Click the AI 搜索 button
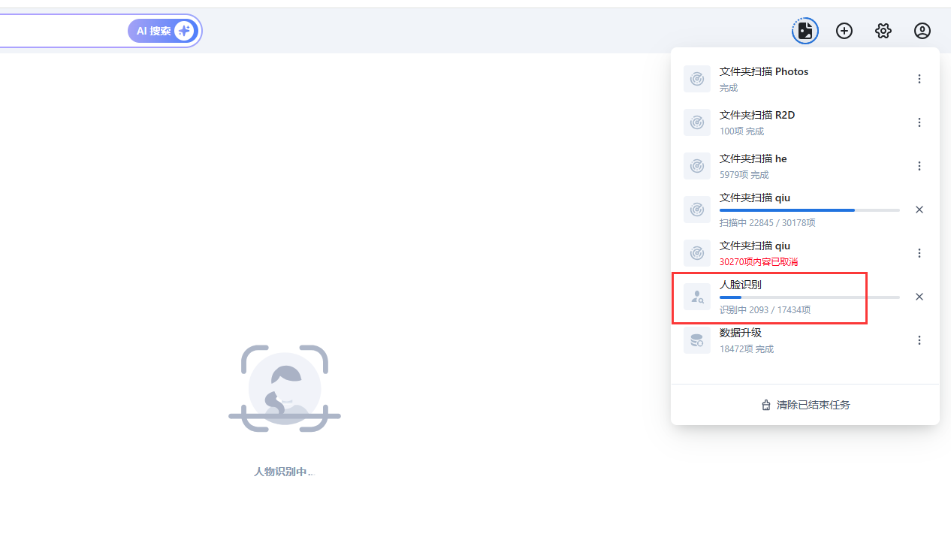951x549 pixels. click(x=162, y=31)
